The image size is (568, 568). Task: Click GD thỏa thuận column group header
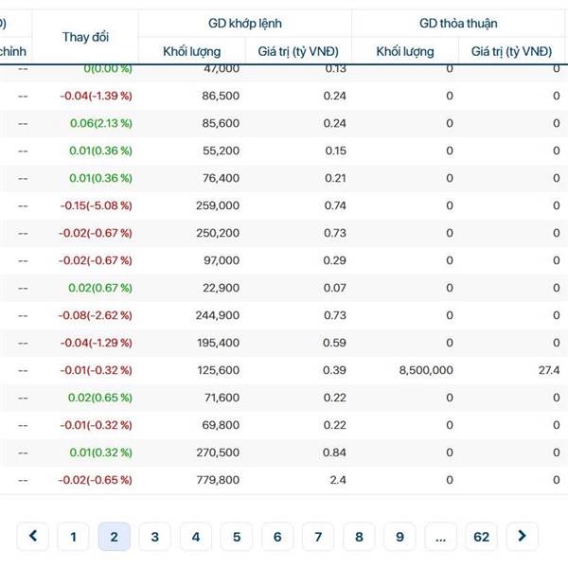(458, 23)
